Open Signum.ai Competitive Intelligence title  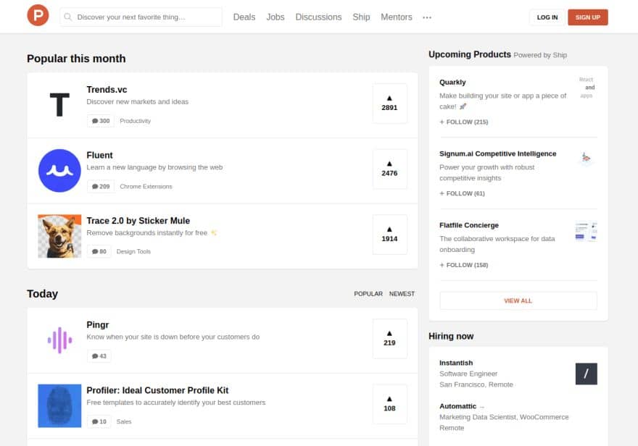tap(497, 153)
